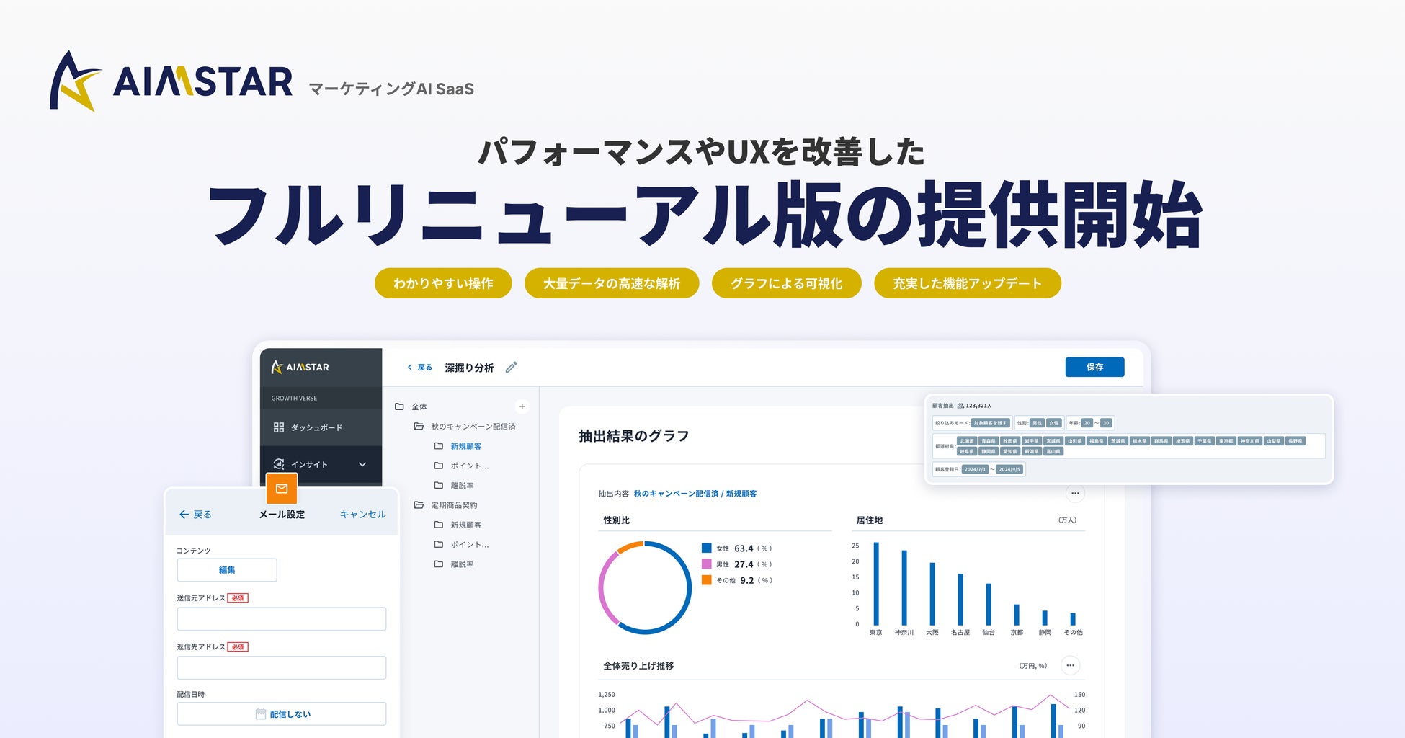Click the 大阪 bar in 居住地 chart
The height and width of the screenshot is (738, 1405).
pos(932,594)
